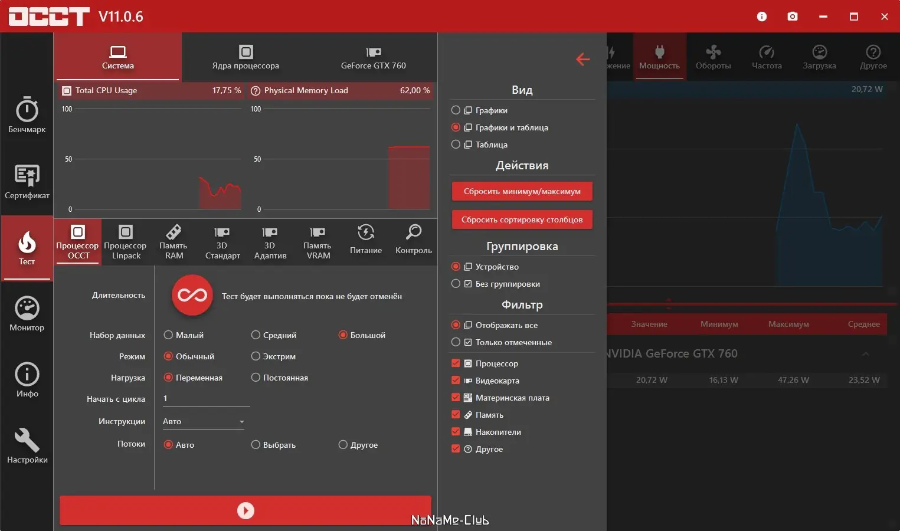Select the Таблица view option
Screen dimensions: 900x531
coord(479,145)
